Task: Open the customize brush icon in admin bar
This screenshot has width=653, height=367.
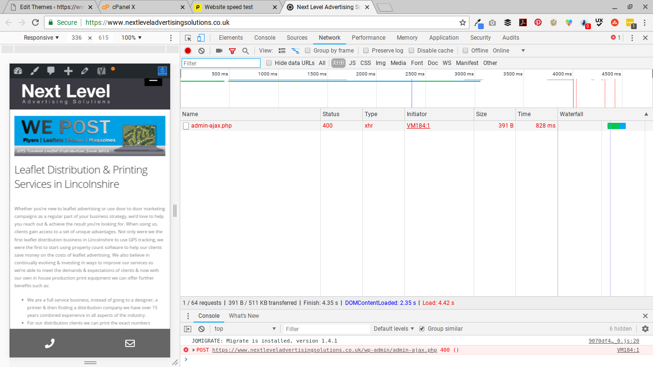Action: pos(34,71)
